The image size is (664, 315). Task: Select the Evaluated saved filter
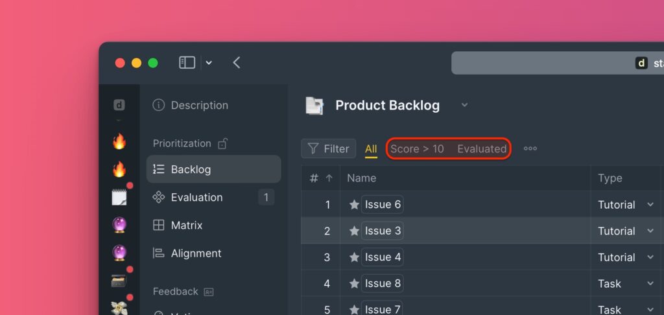pos(482,149)
